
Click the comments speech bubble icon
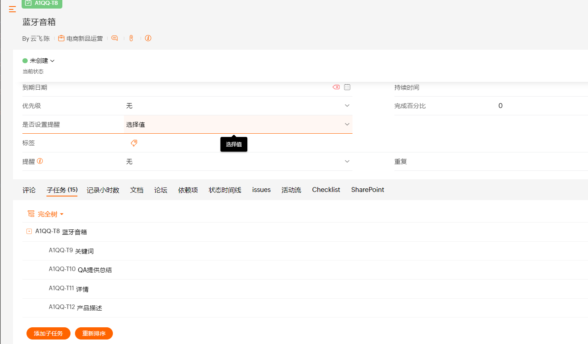tap(115, 38)
